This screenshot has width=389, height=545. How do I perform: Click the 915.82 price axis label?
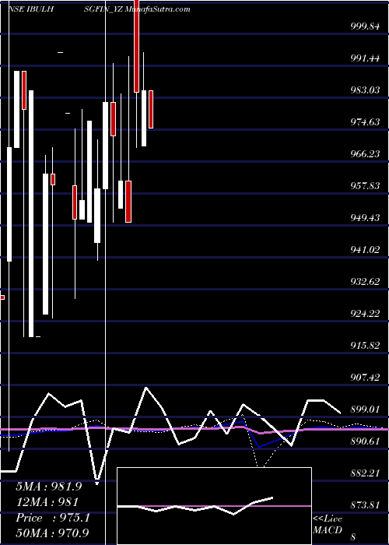[x=365, y=346]
